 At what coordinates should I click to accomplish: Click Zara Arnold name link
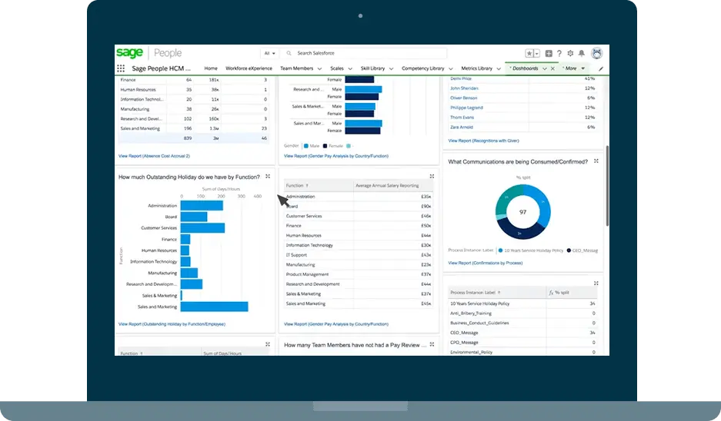[461, 128]
